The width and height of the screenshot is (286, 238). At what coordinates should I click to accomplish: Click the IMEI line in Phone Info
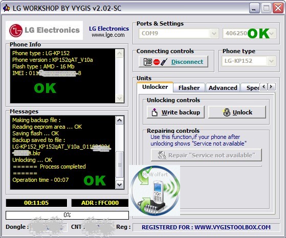pyautogui.click(x=47, y=73)
